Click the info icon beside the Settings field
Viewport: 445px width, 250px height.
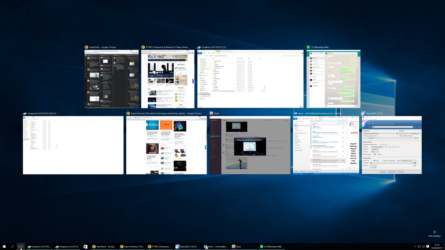[x=420, y=127]
